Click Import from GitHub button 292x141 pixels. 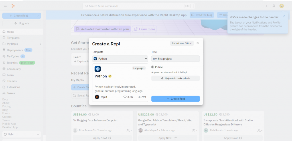[x=182, y=43]
